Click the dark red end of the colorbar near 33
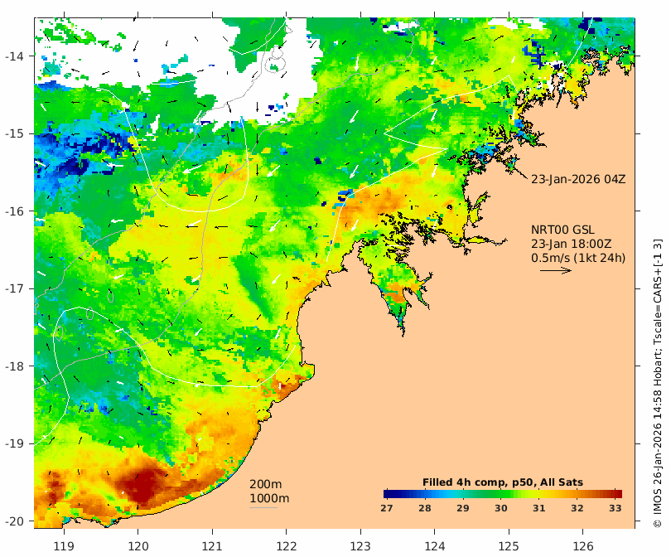This screenshot has height=557, width=671. [616, 494]
